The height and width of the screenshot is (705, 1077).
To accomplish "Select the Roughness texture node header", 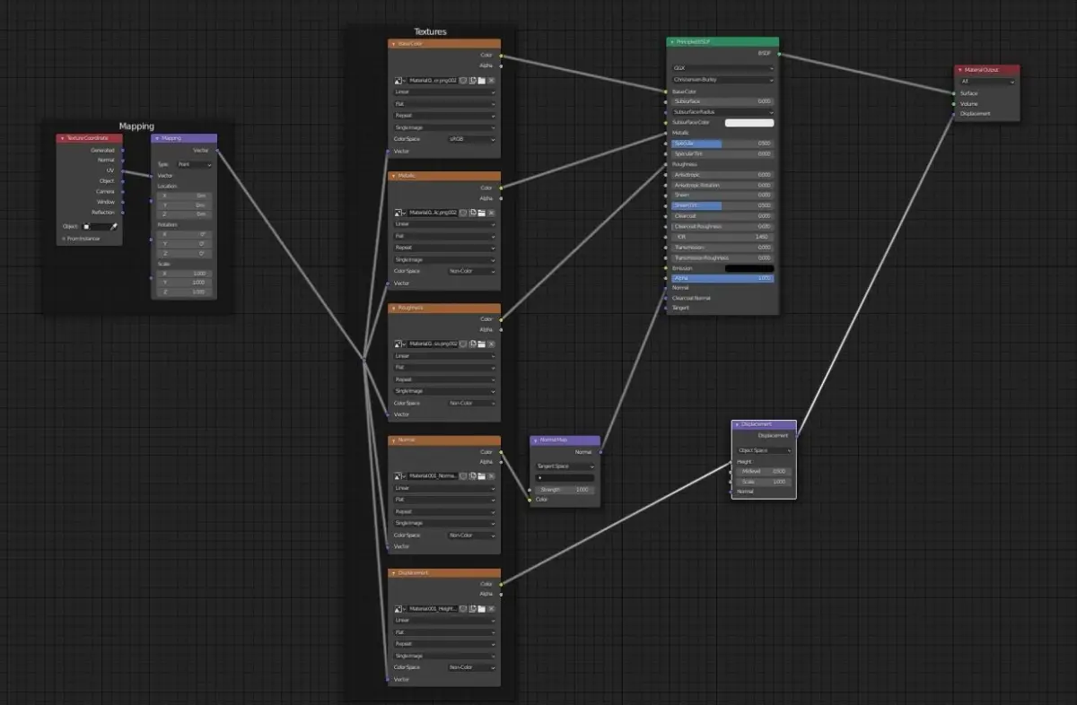I will 444,308.
